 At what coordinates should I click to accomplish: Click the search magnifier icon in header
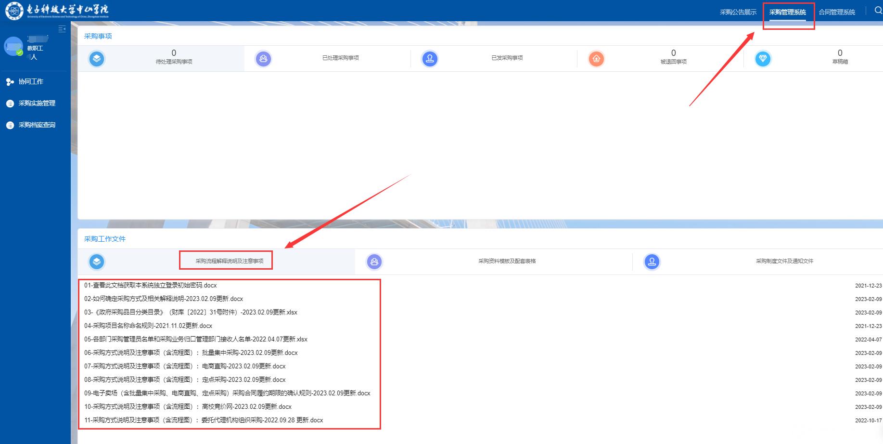click(x=878, y=11)
